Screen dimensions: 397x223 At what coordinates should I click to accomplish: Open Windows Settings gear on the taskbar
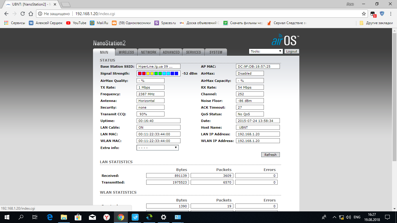[164, 217]
